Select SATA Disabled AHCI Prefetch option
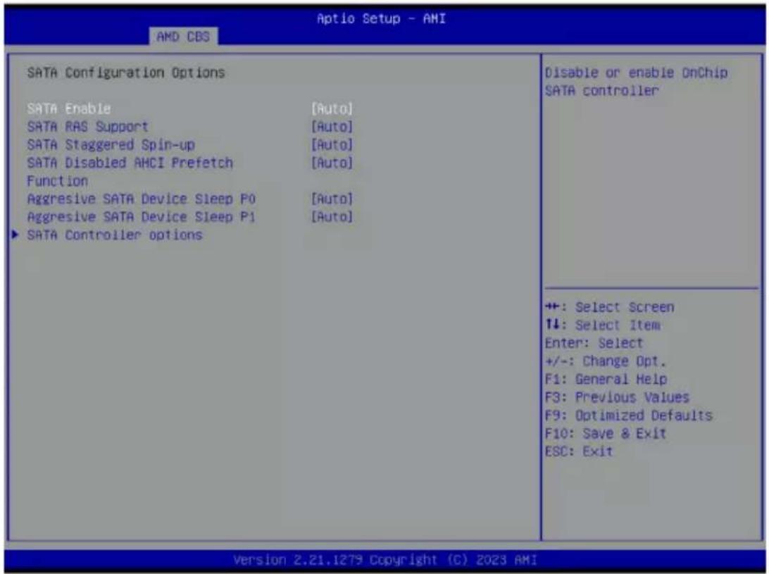Screen dimensions: 769x574 tap(130, 172)
